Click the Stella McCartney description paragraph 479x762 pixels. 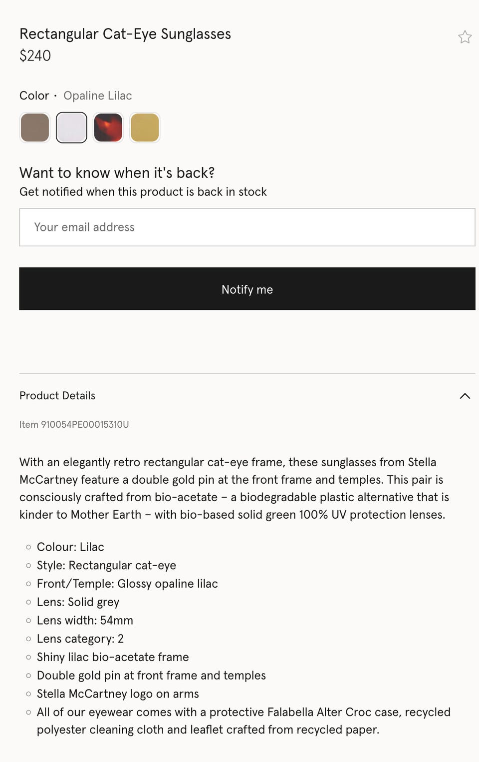(234, 488)
